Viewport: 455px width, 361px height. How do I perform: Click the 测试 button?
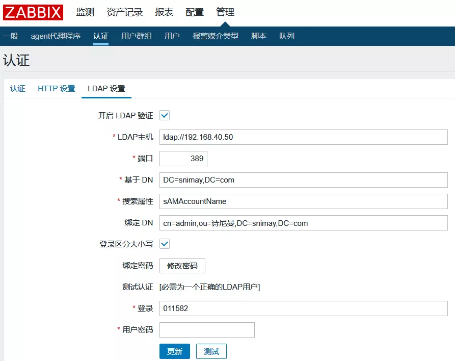(211, 351)
